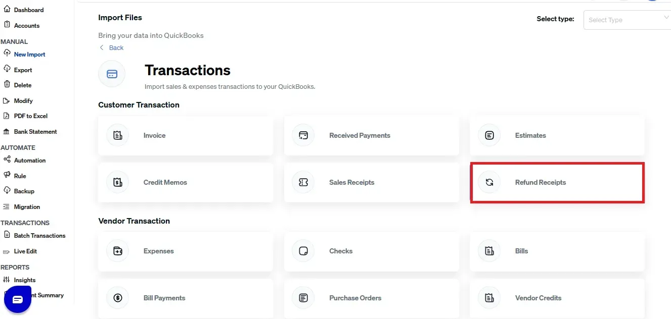Screen dimensions: 671x319
Task: Click the Sales Receipts ticket icon
Action: click(303, 182)
